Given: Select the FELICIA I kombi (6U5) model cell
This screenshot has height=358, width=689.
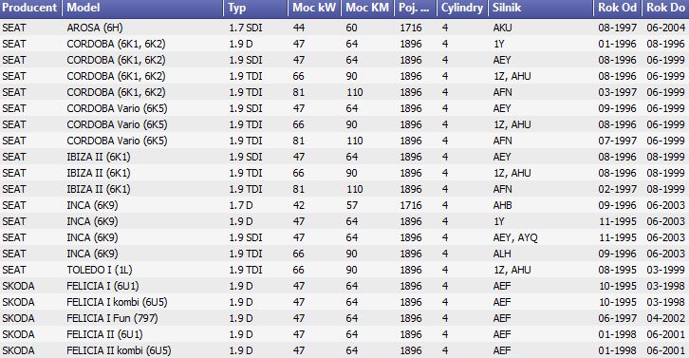Looking at the screenshot, I should pos(117,302).
